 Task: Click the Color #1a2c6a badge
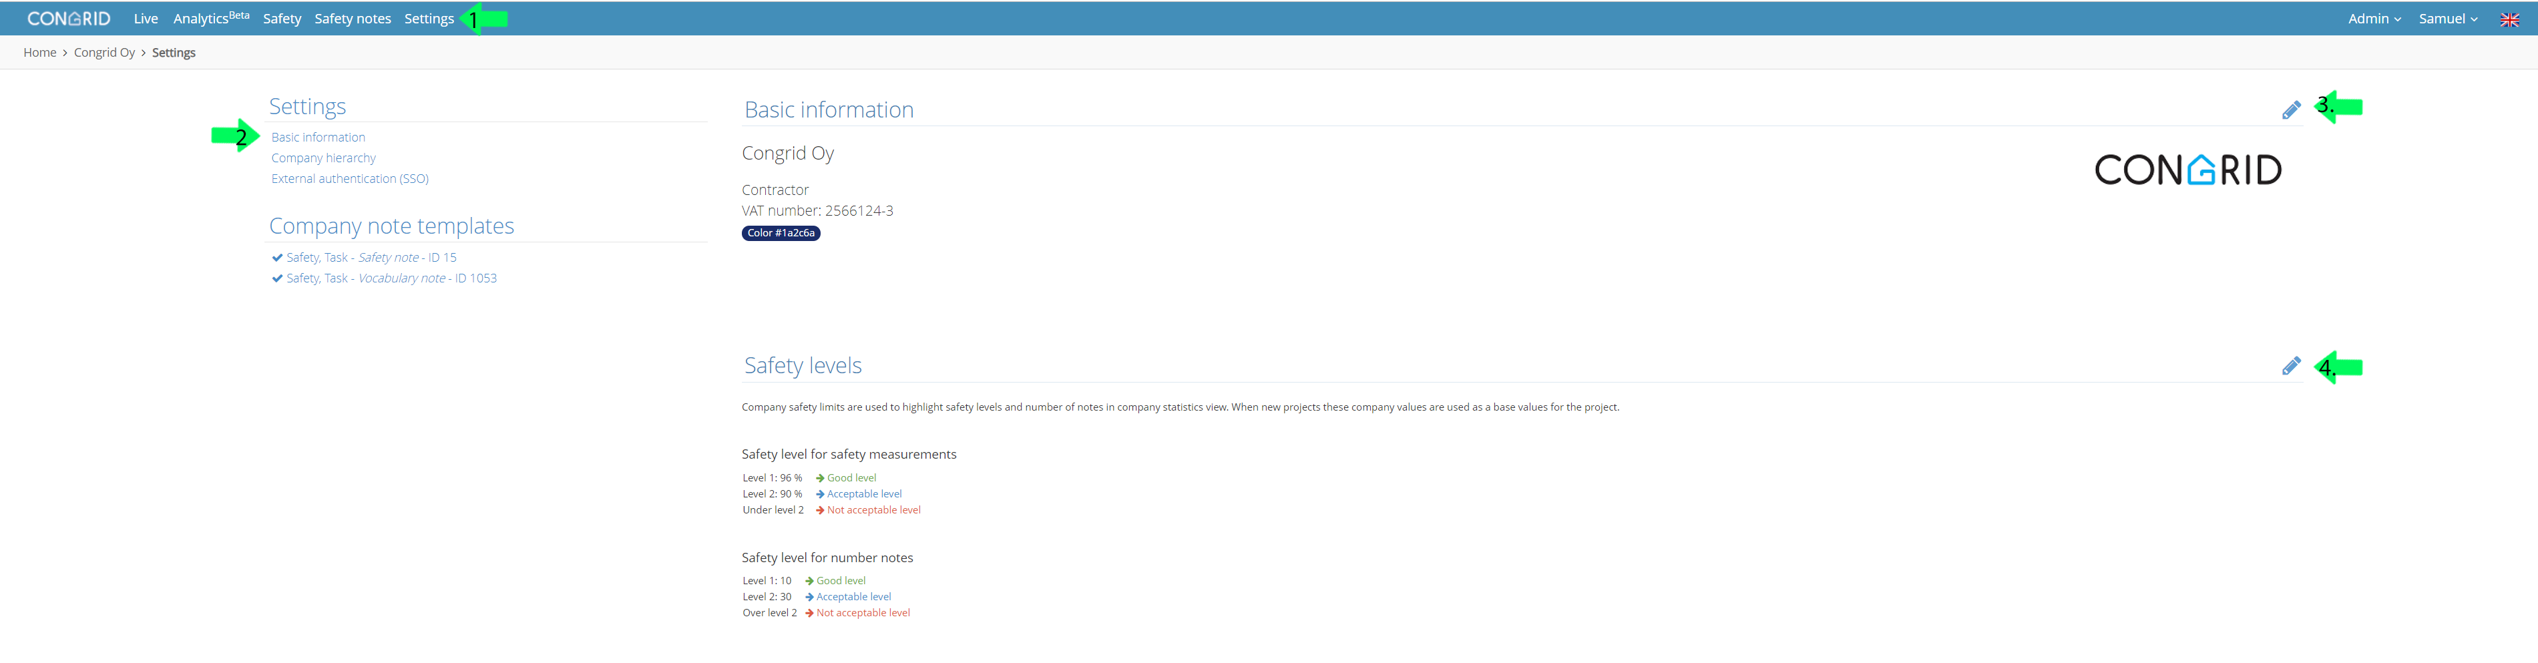781,234
